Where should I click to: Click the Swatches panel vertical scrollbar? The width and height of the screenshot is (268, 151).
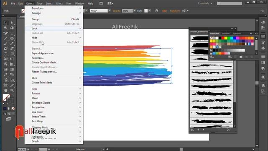tap(256, 45)
